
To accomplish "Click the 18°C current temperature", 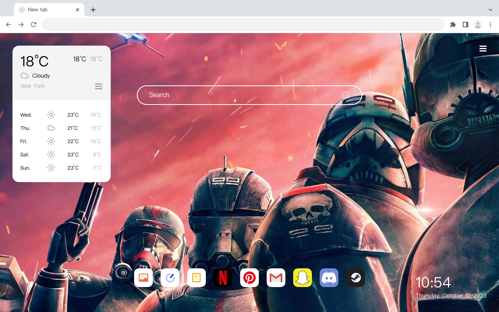I will point(34,61).
